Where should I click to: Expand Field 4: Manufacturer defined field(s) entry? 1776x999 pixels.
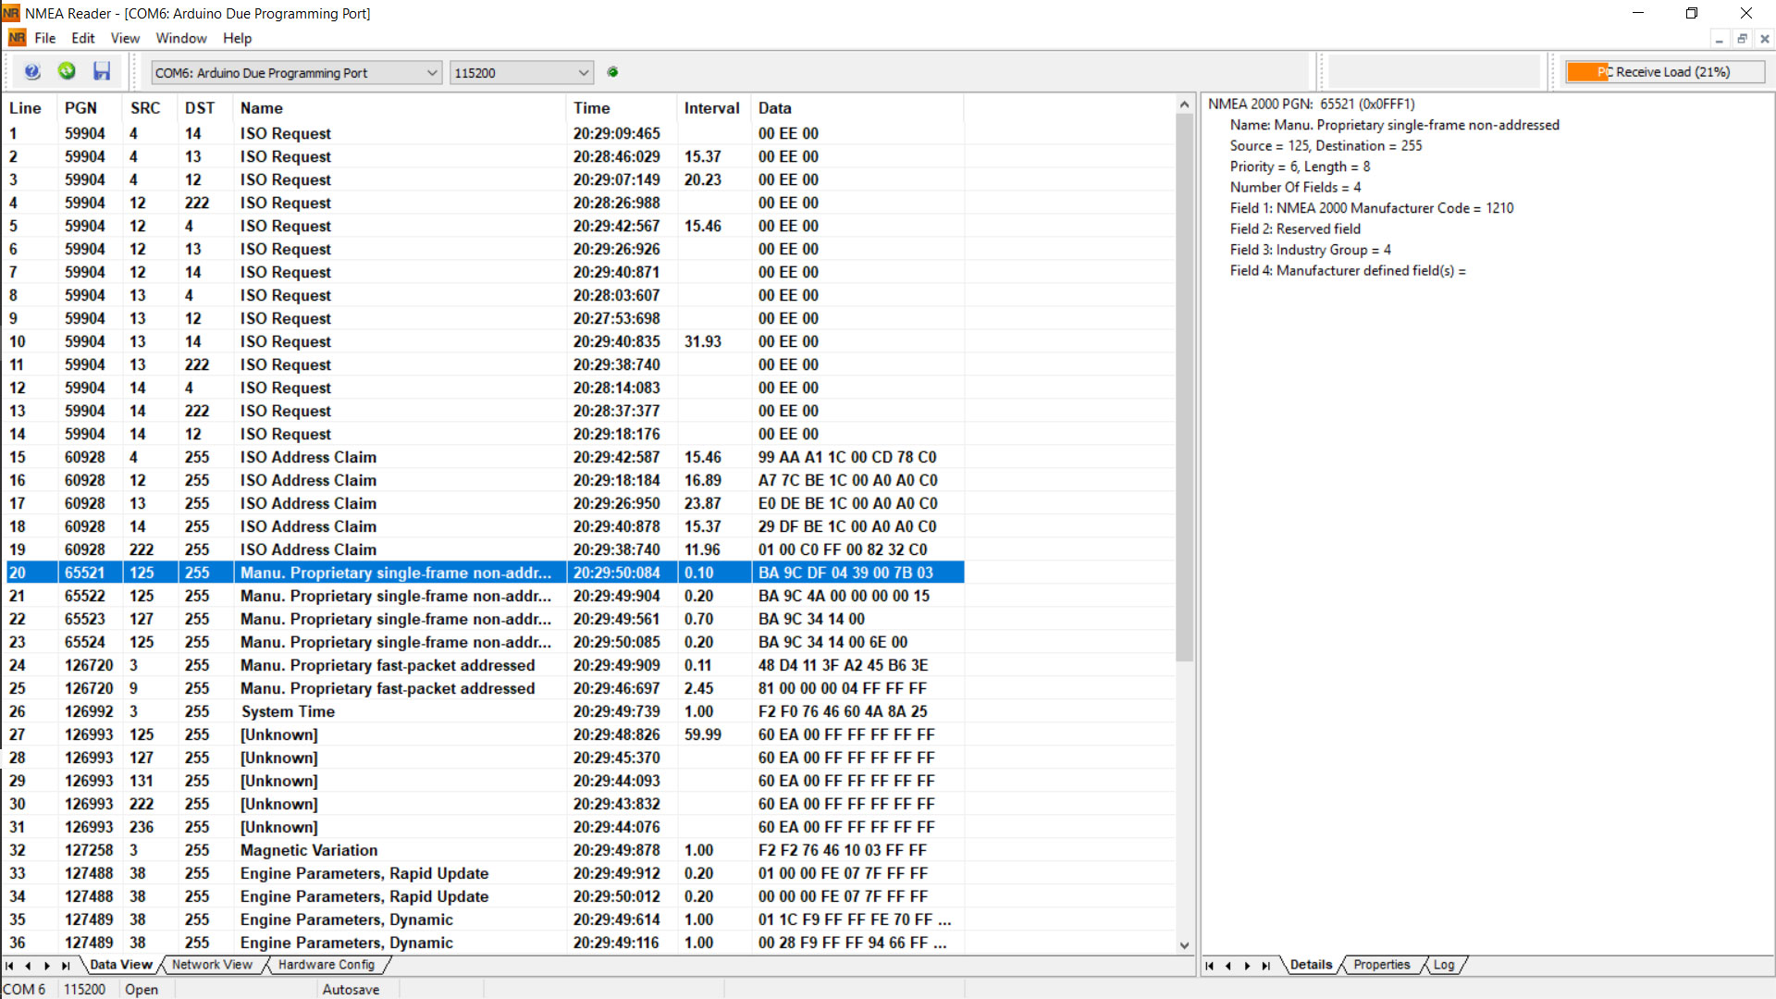tap(1349, 270)
